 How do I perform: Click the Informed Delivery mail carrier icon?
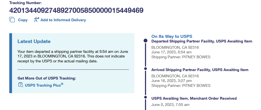(37, 20)
